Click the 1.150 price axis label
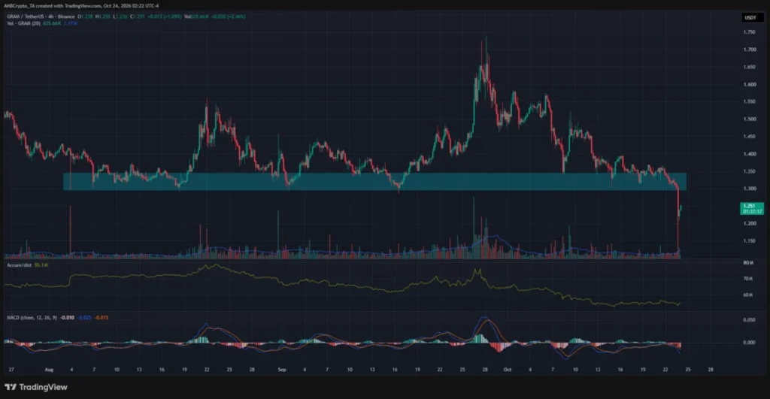Screen dimensions: 770x399 (750, 241)
